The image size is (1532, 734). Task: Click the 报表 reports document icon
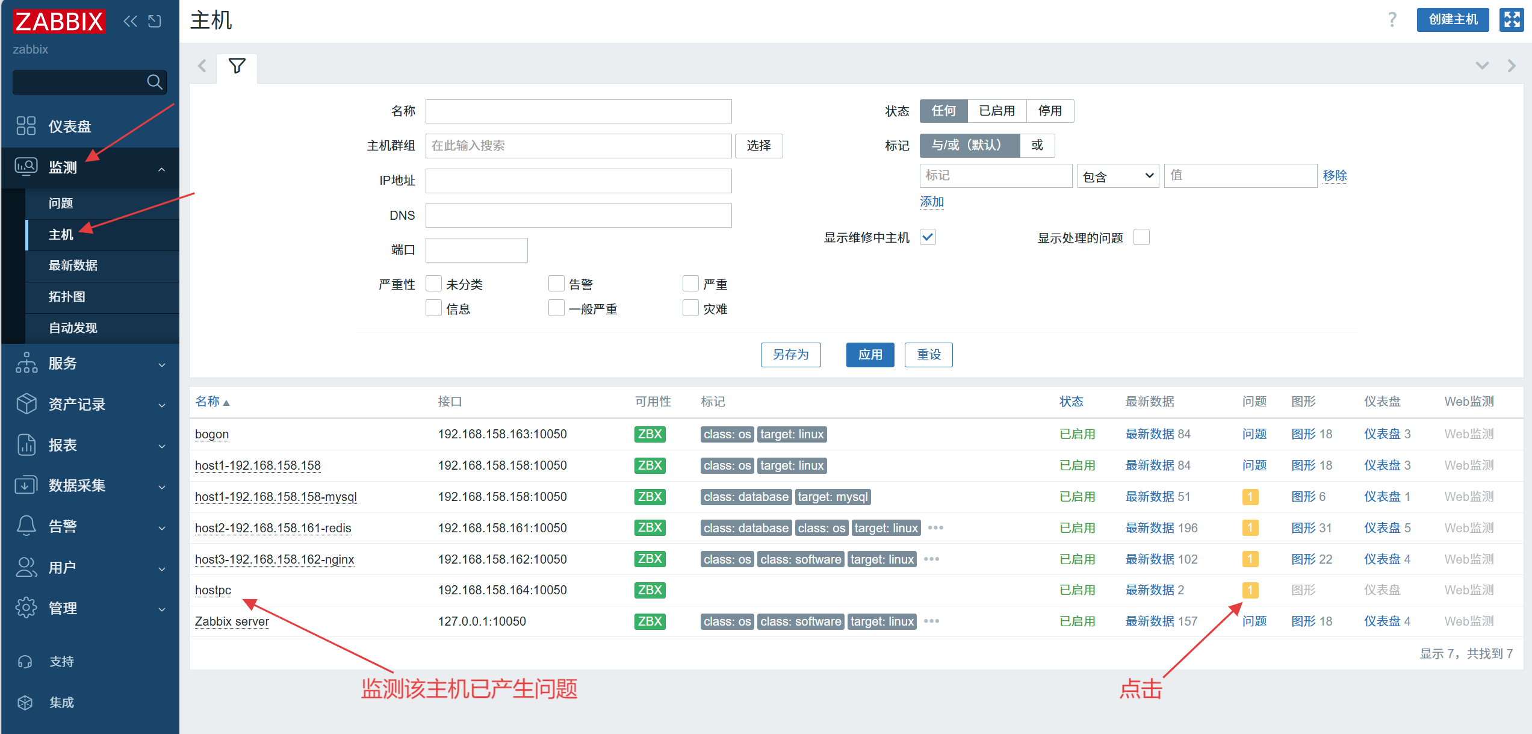coord(26,445)
